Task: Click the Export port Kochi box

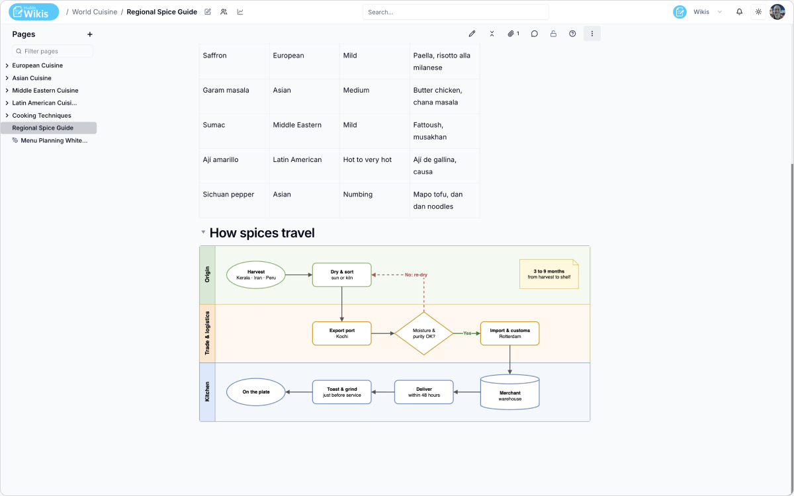Action: coord(342,333)
